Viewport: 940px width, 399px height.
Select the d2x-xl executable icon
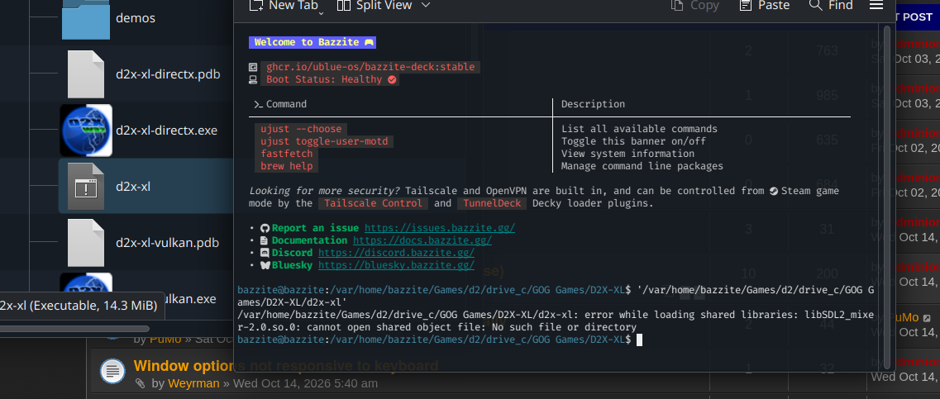click(x=86, y=187)
